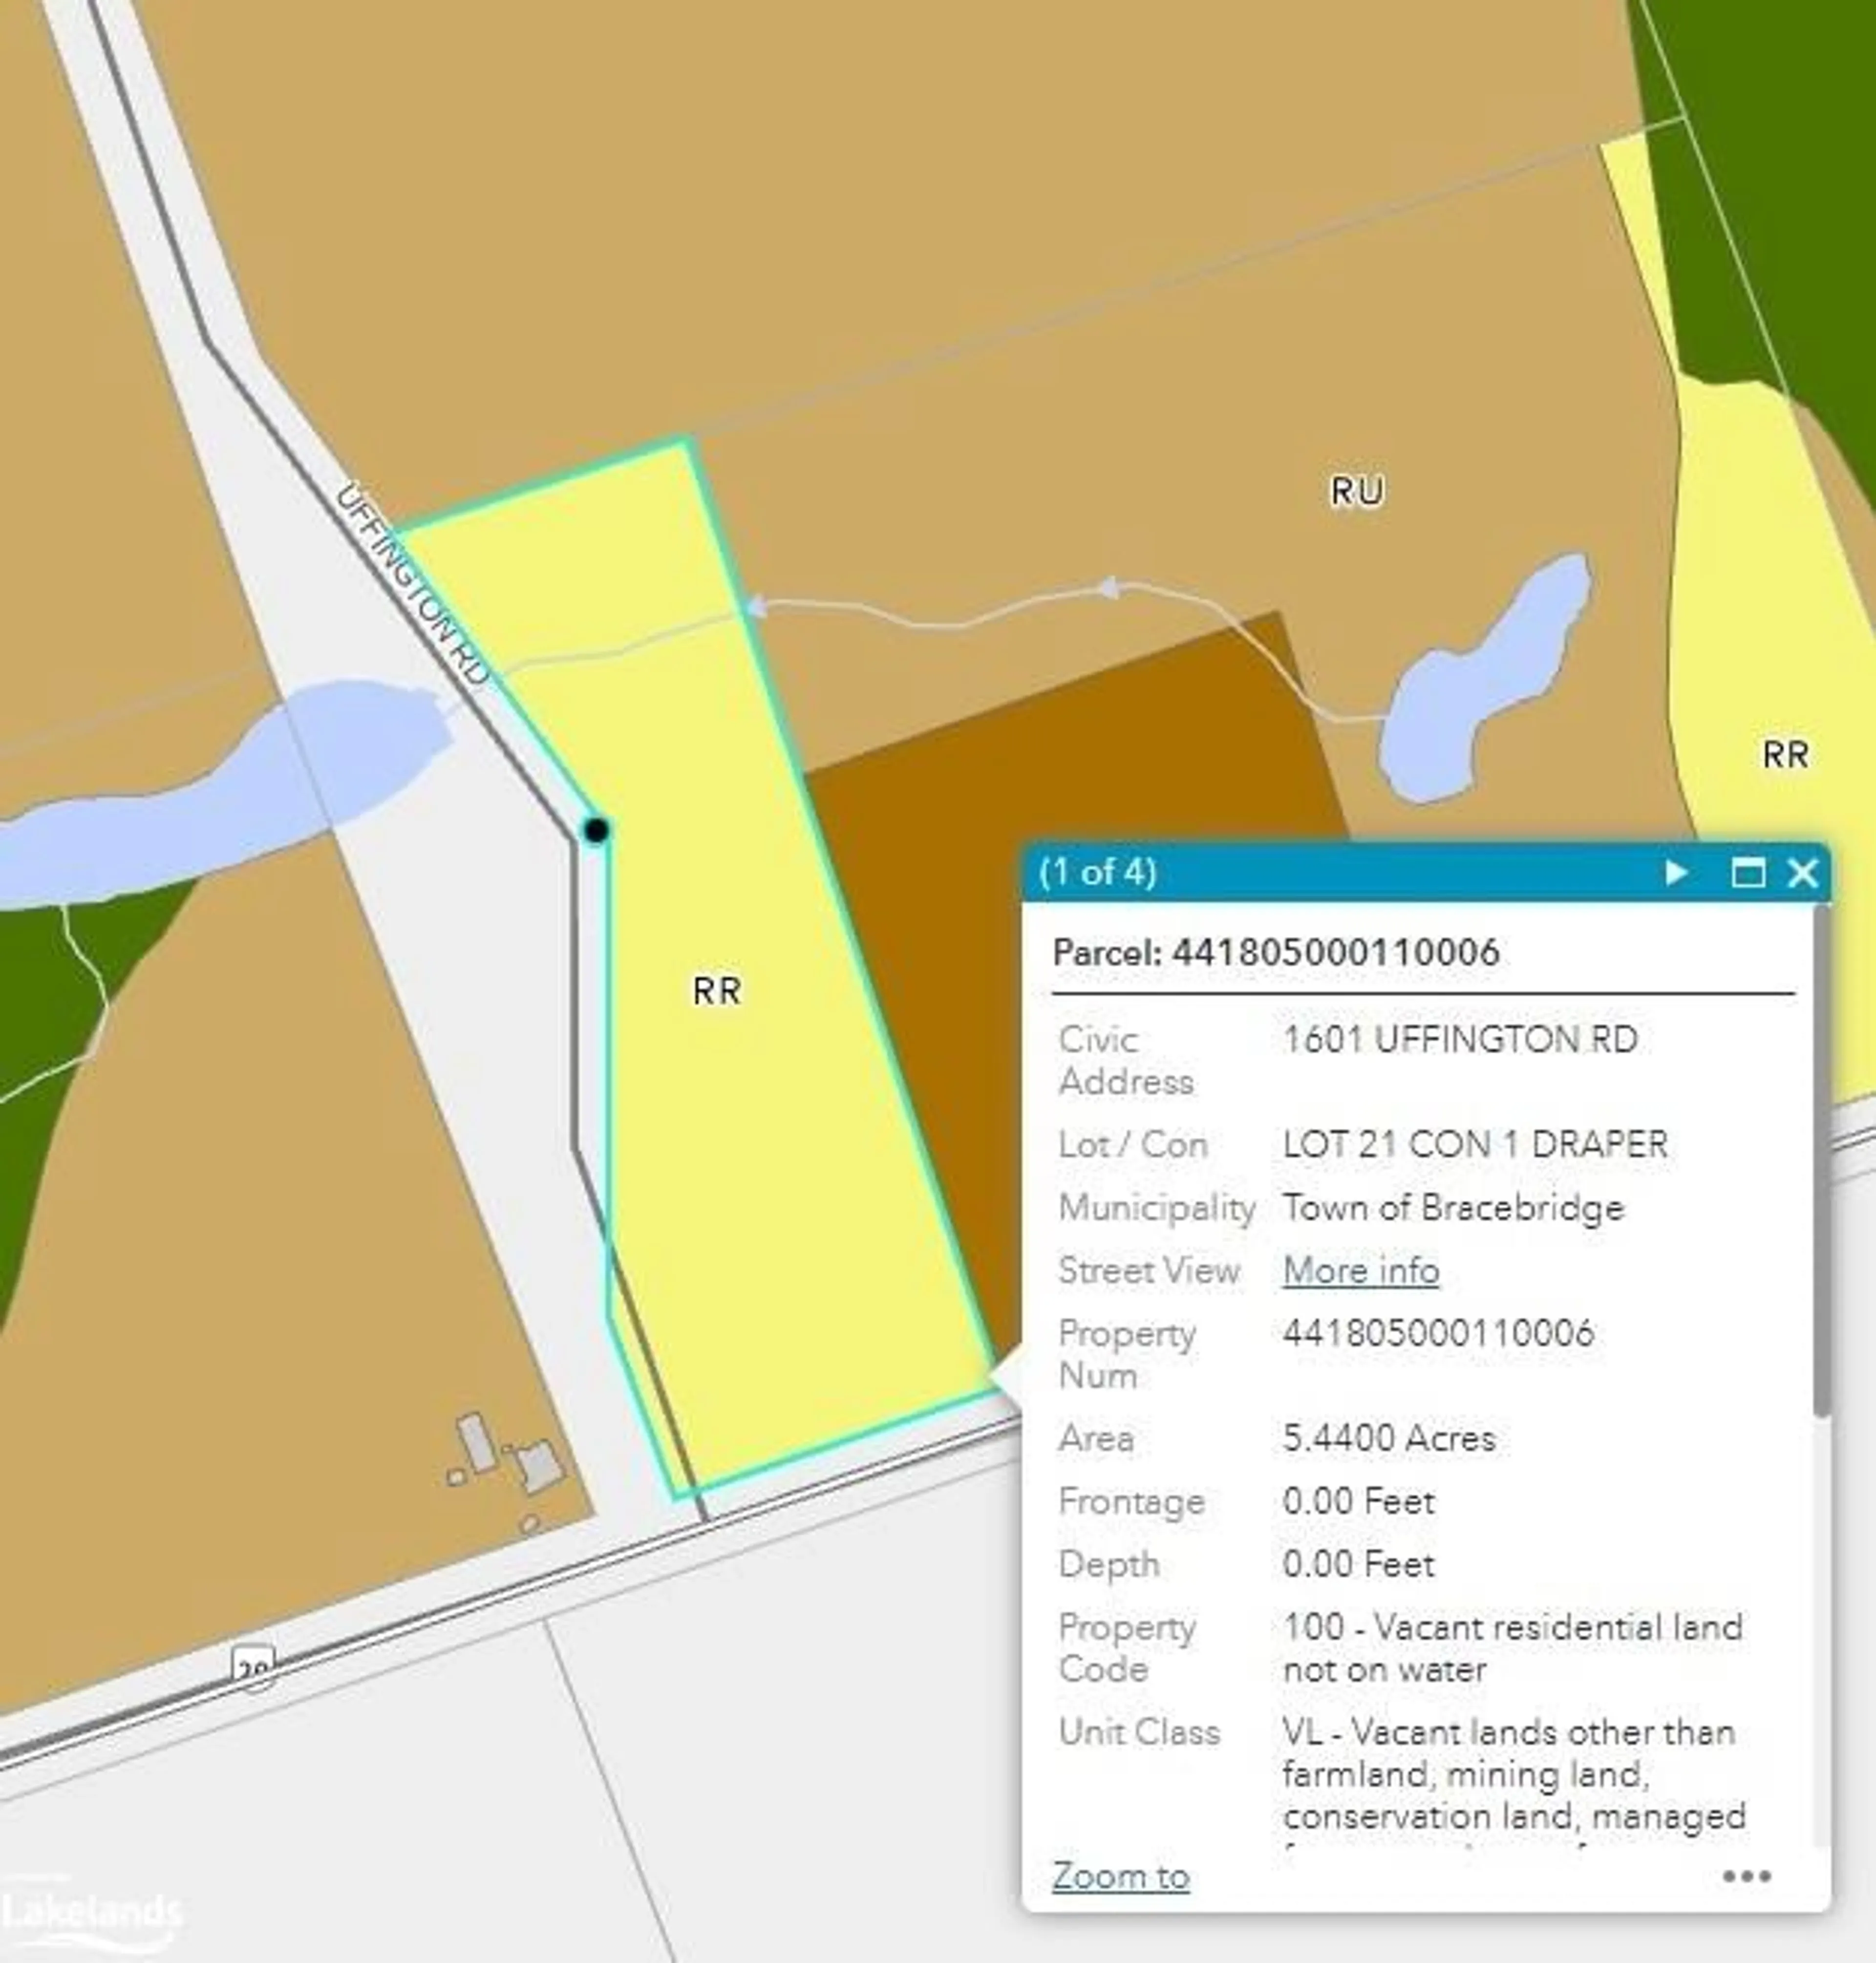Open the popup's three-dot options menu

[1747, 1876]
